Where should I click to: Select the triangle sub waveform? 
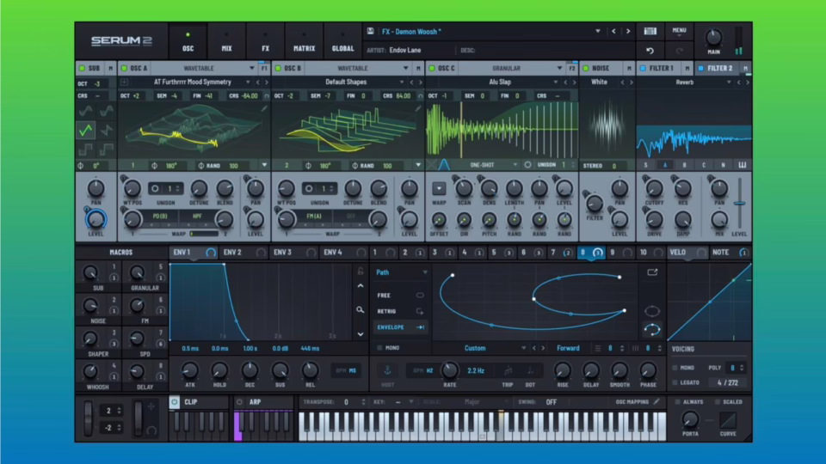pyautogui.click(x=86, y=130)
